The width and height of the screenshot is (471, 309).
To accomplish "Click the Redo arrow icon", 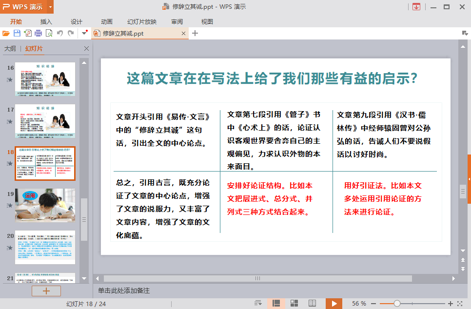I will [x=71, y=33].
